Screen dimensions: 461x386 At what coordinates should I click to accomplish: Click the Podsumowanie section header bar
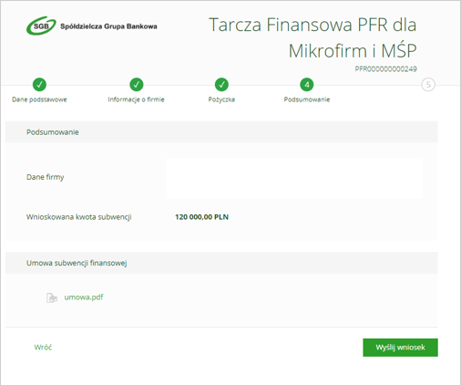[x=221, y=132]
